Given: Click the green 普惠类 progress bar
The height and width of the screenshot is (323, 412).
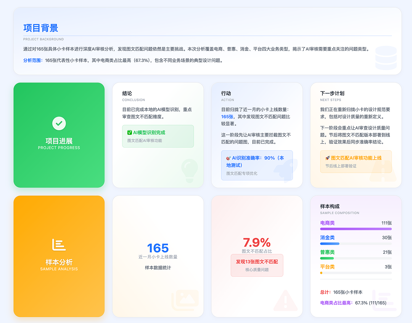Looking at the screenshot, I should [x=327, y=258].
